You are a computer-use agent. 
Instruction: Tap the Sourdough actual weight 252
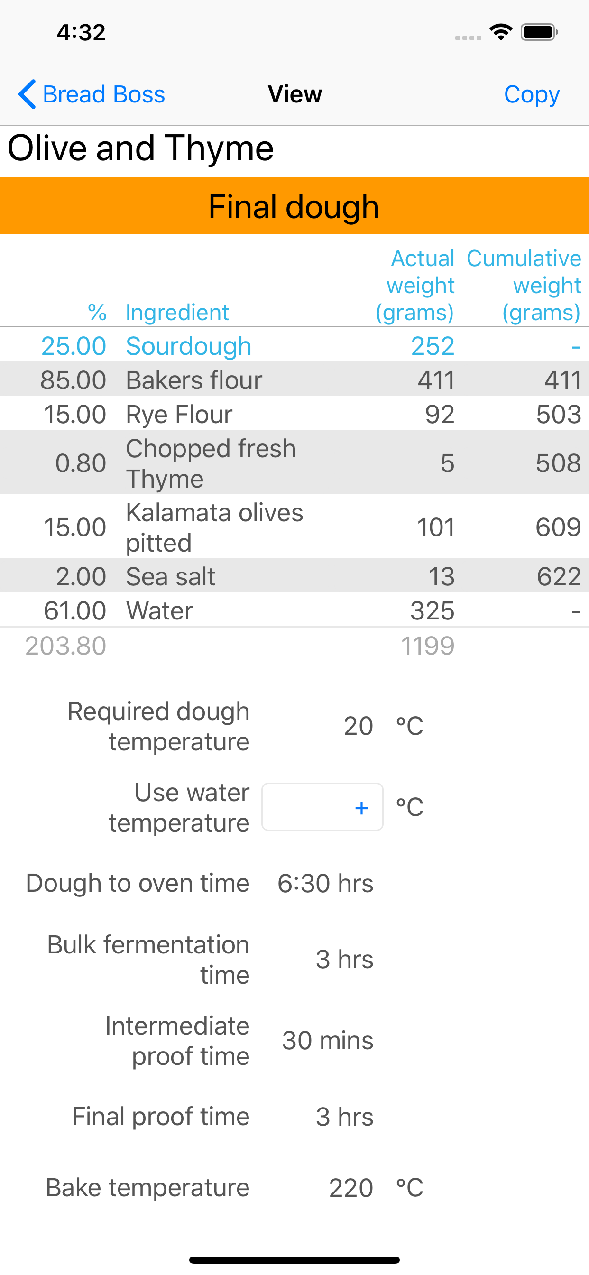coord(432,346)
